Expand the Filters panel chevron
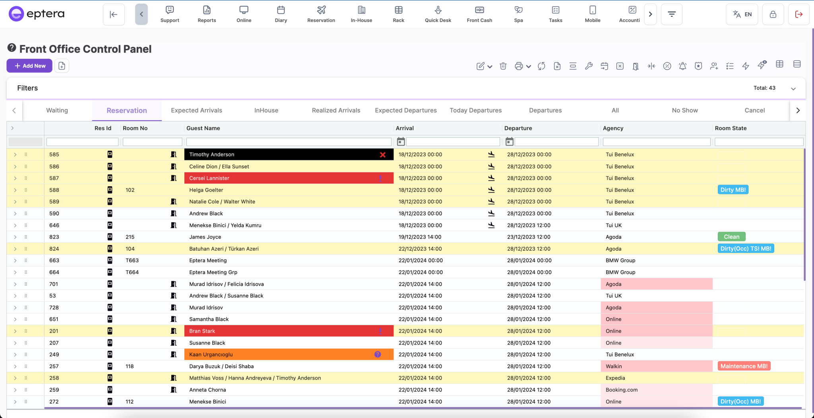The image size is (814, 418). coord(794,88)
